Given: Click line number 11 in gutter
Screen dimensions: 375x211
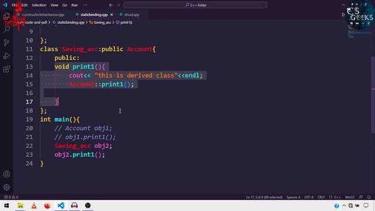Looking at the screenshot, I should pos(29,49).
